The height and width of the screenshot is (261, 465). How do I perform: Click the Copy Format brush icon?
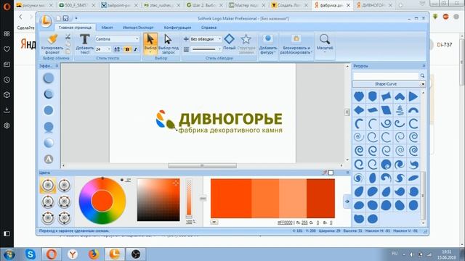[x=53, y=38]
